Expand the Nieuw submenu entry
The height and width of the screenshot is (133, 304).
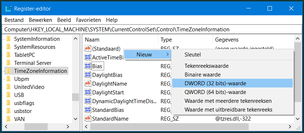[147, 55]
